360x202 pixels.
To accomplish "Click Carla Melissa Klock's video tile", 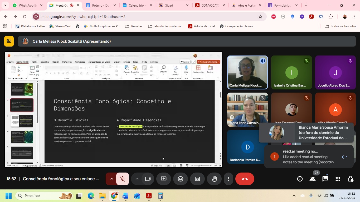I will pos(247,72).
